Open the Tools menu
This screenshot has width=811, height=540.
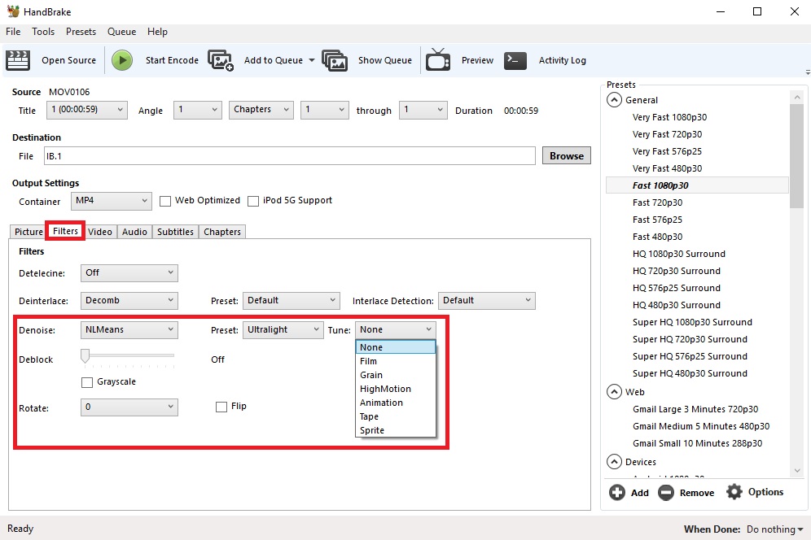pyautogui.click(x=43, y=32)
